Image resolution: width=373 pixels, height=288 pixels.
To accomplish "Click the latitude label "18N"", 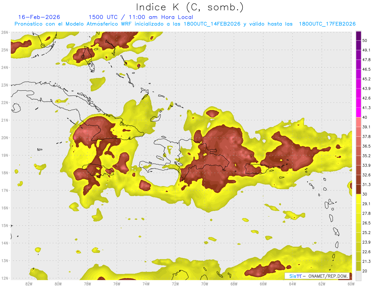I will point(5,173).
